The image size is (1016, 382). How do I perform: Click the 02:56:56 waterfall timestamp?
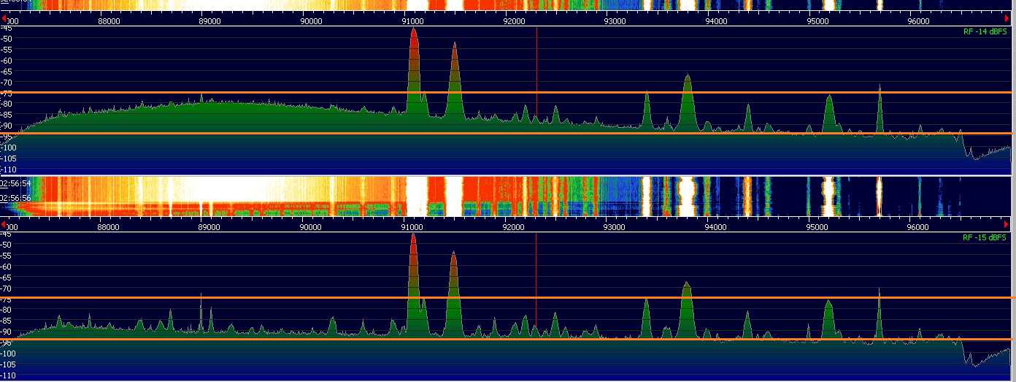tap(15, 197)
